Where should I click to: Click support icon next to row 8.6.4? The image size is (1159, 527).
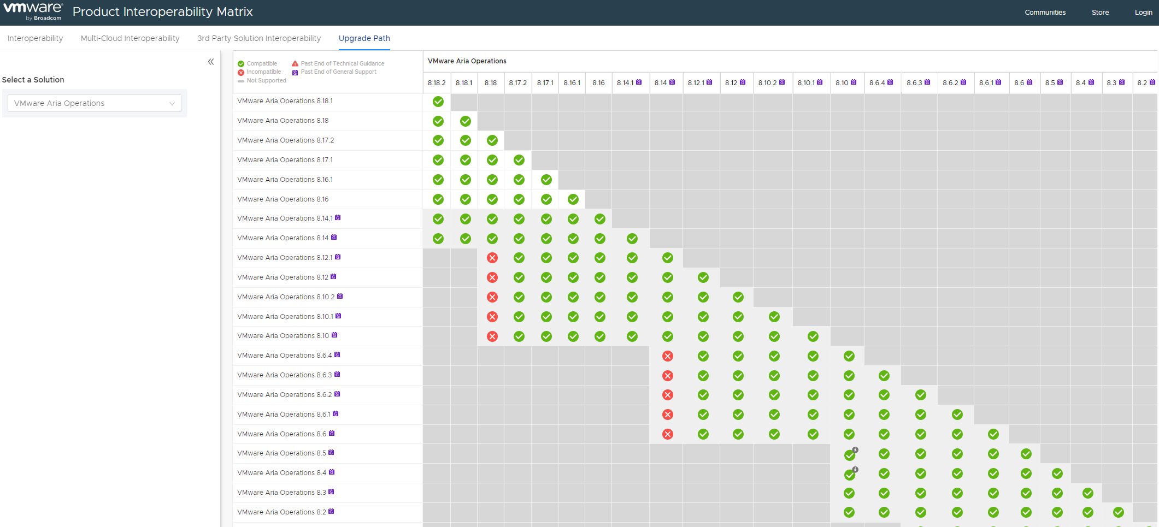tap(337, 355)
